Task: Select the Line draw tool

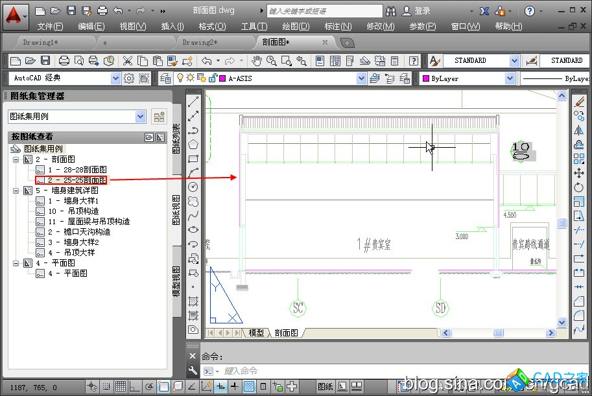Action: [x=193, y=102]
